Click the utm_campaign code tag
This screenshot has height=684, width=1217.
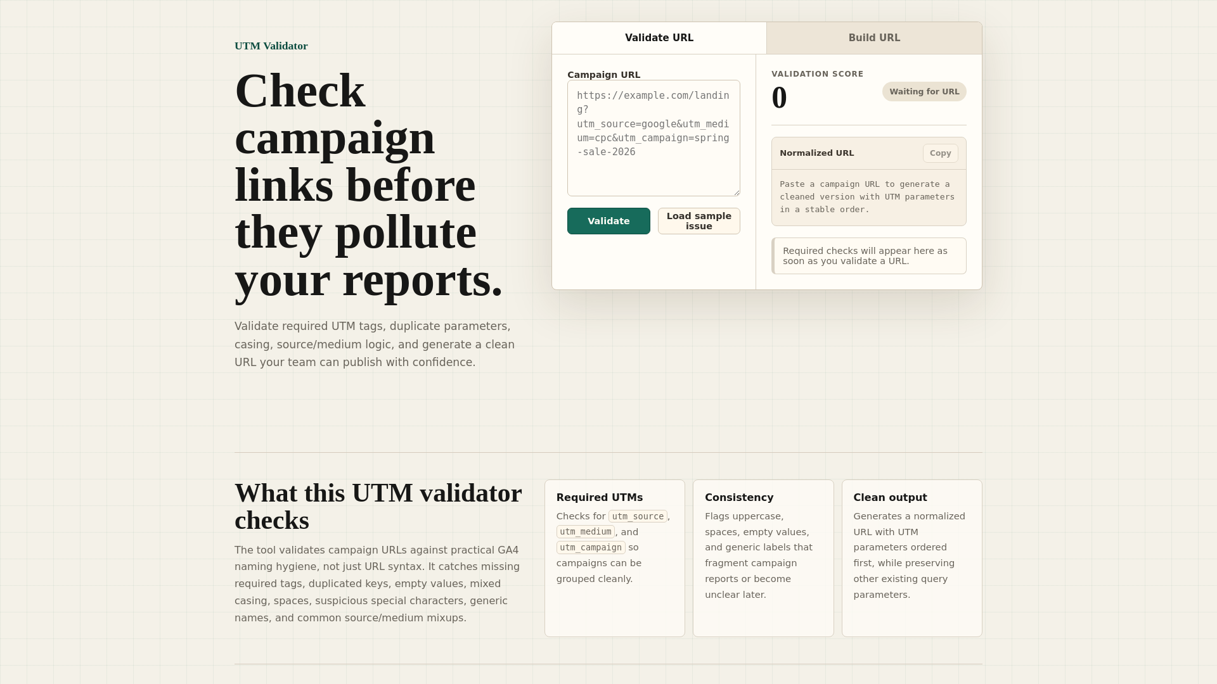tap(591, 548)
